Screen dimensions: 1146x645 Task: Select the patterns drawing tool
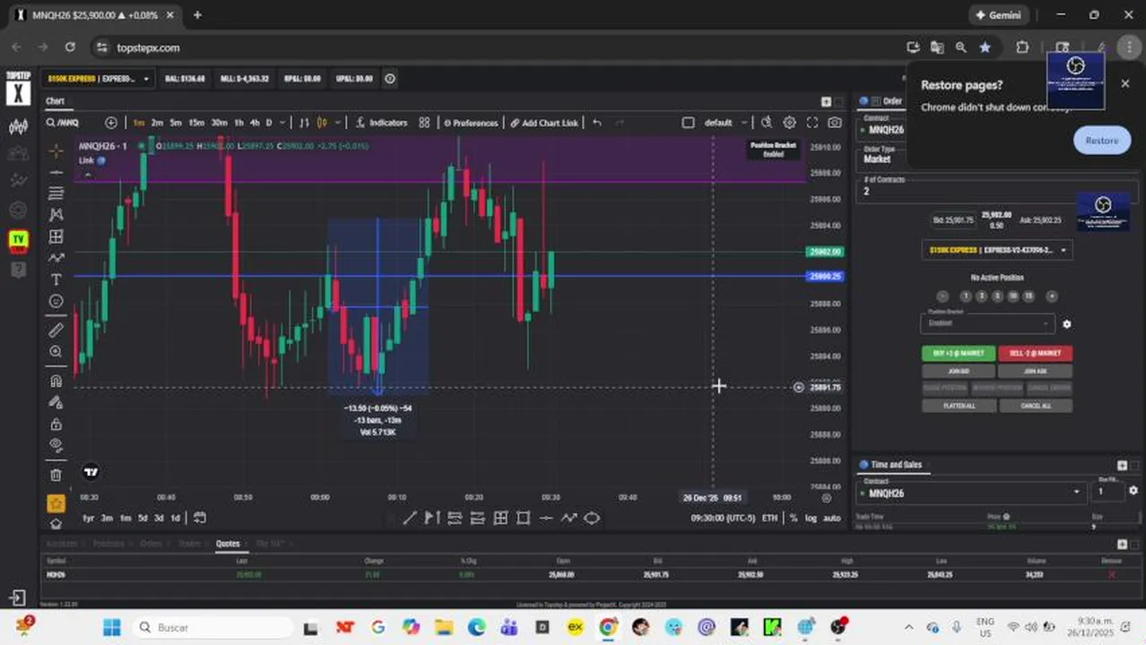pos(56,214)
